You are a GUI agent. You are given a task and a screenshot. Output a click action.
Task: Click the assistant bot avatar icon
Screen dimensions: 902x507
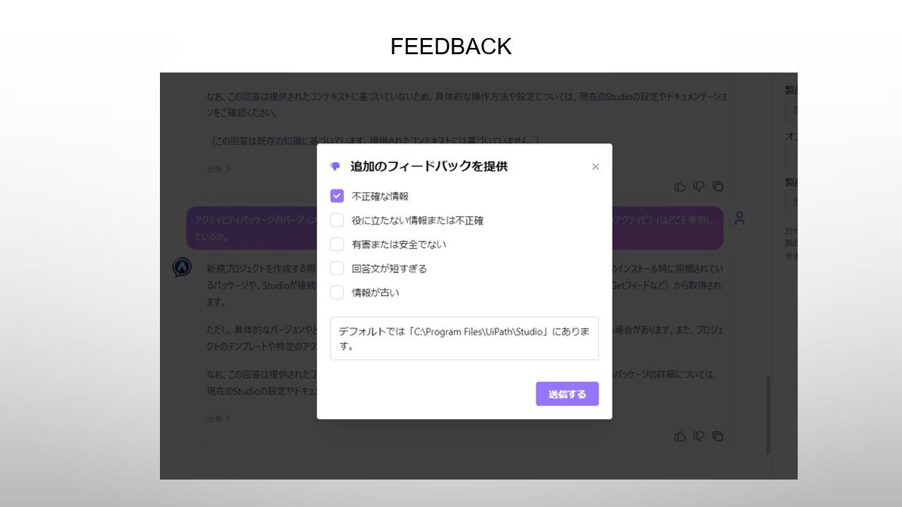(x=182, y=267)
